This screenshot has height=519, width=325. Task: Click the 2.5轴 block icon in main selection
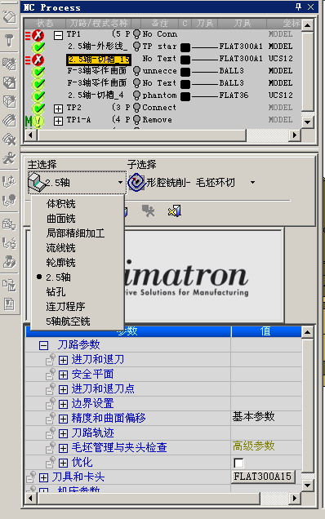(37, 182)
